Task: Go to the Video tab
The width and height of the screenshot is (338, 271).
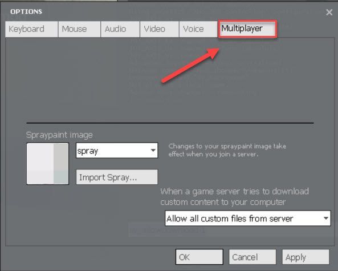Action: (159, 29)
